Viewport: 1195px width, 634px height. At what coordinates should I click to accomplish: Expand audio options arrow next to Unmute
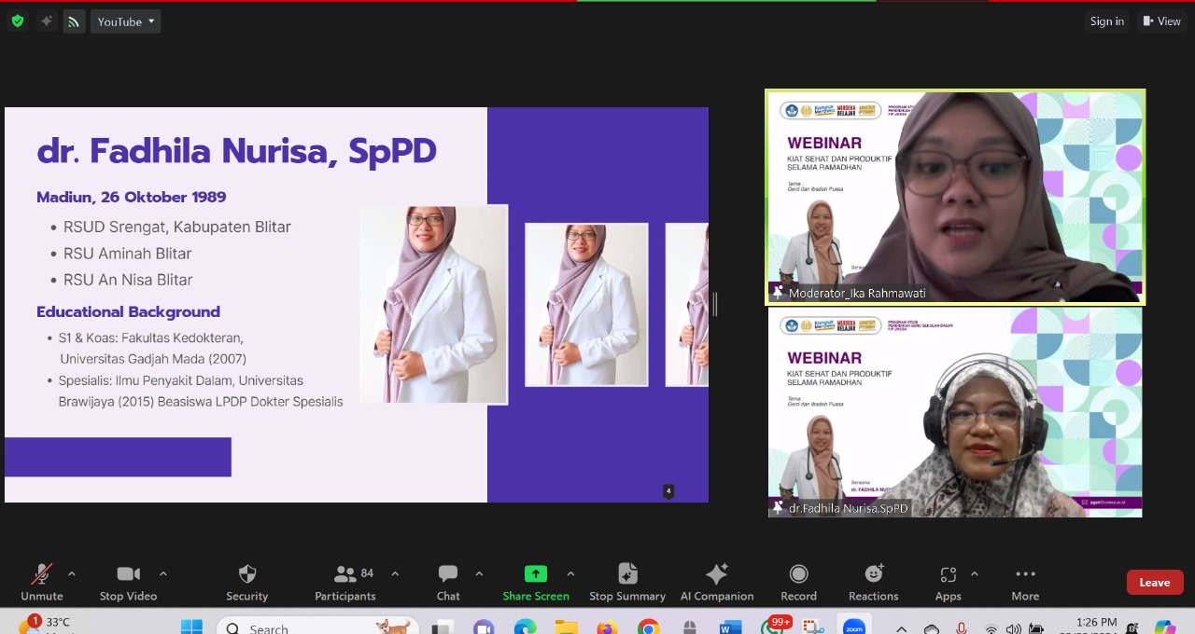click(x=72, y=574)
